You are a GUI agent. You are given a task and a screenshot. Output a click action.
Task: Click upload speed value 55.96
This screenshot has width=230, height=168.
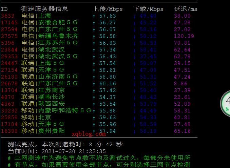[108, 124]
